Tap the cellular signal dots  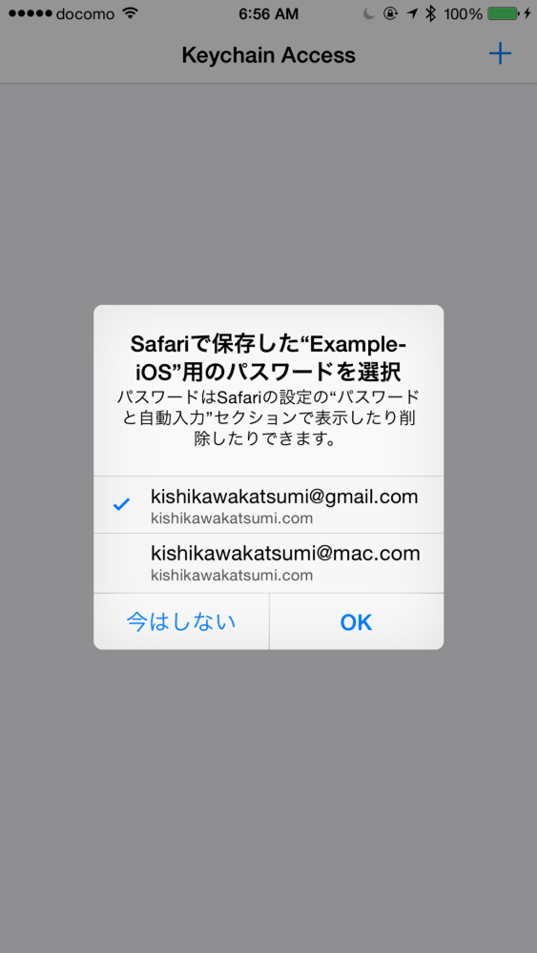[x=31, y=13]
